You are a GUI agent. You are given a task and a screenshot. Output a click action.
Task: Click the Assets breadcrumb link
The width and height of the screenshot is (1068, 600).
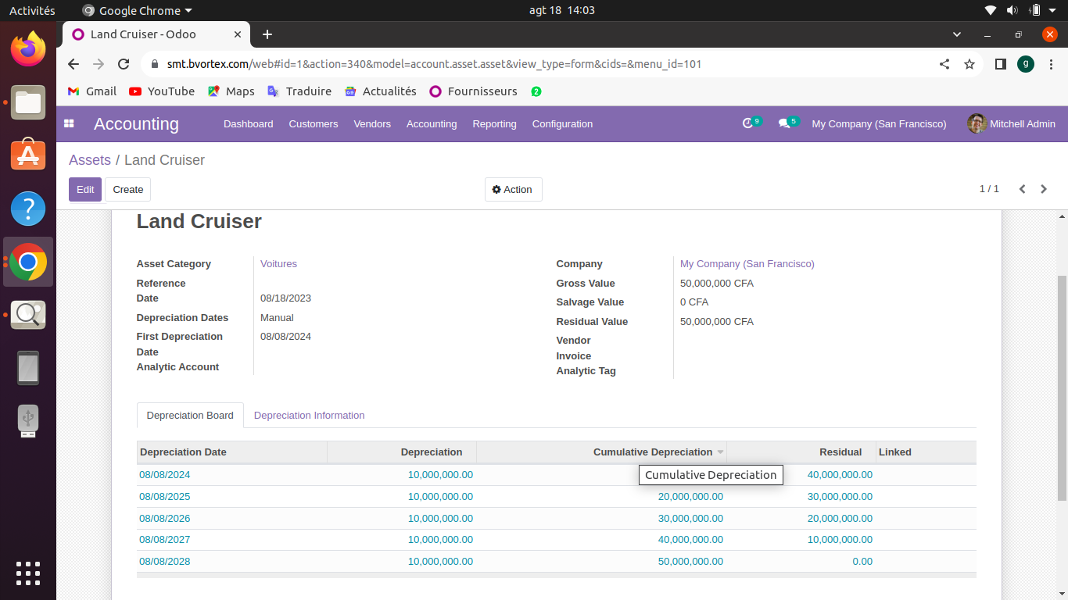(x=90, y=160)
